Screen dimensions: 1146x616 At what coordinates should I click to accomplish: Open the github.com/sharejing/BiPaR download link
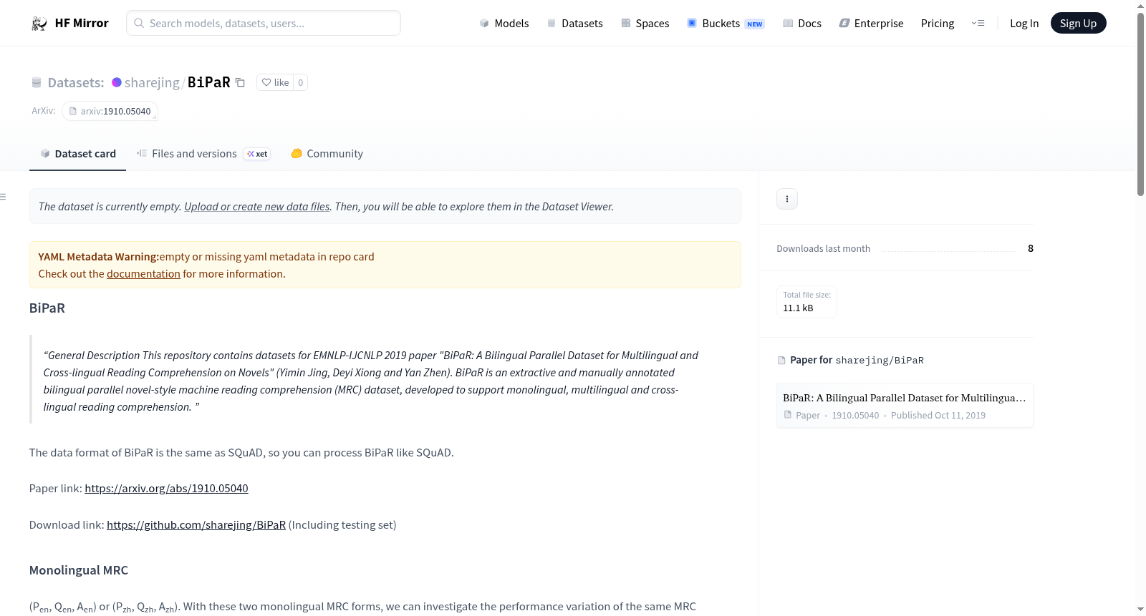click(x=196, y=525)
